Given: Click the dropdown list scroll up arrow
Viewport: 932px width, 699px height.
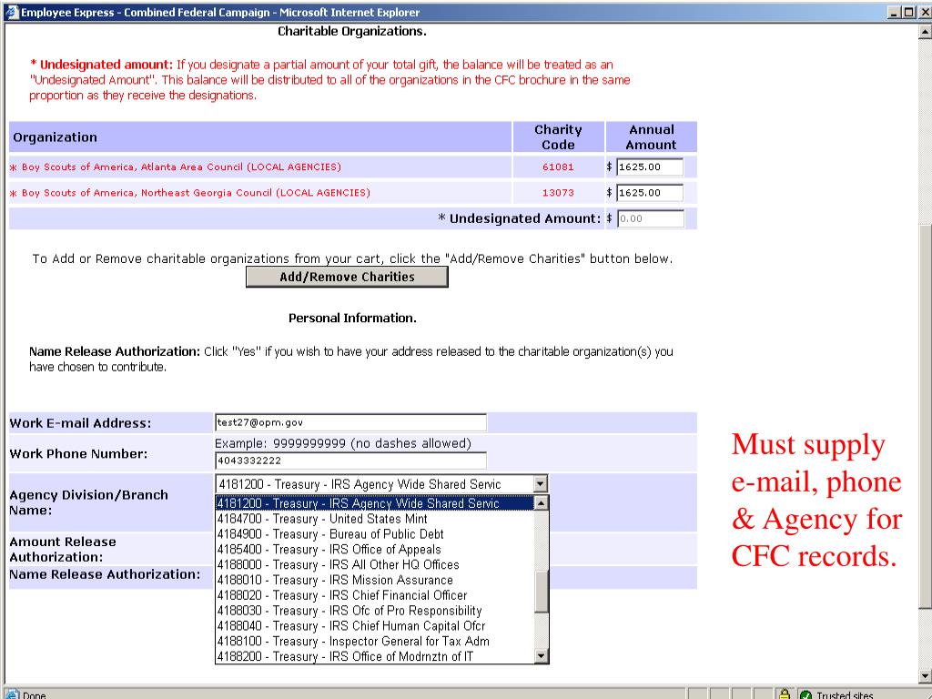Looking at the screenshot, I should pos(541,503).
